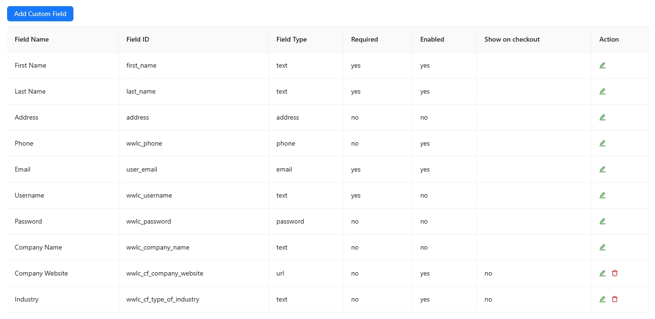Viewport: 655px width, 319px height.
Task: Click the wwlc_cf_company_website field ID cell
Action: 165,273
